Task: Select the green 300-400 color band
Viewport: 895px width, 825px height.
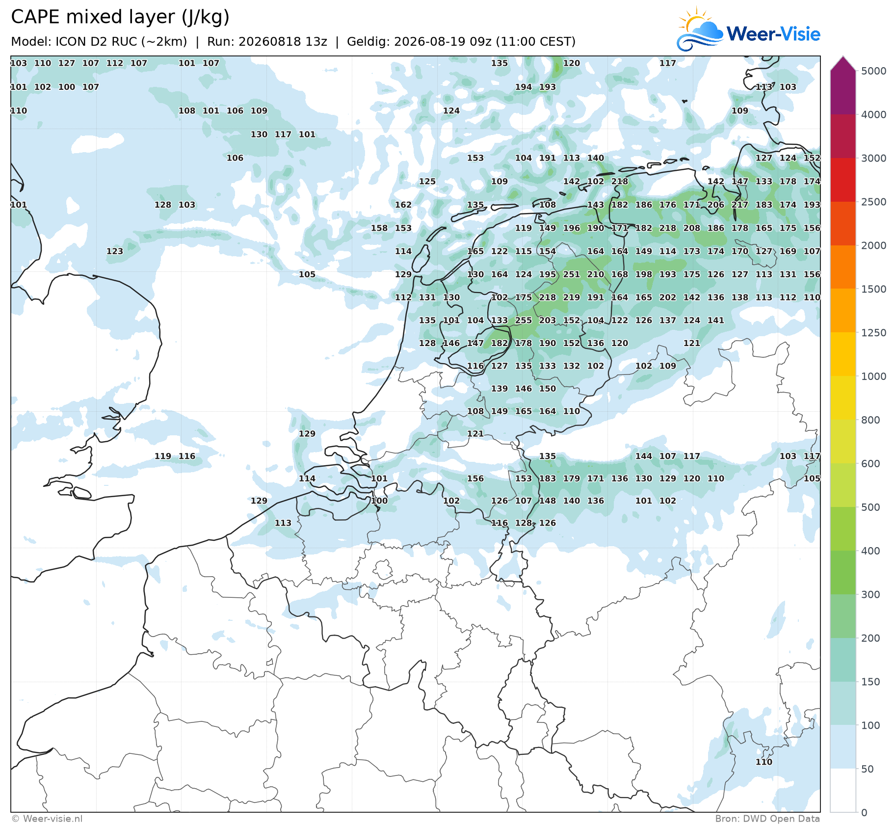Action: coord(843,573)
